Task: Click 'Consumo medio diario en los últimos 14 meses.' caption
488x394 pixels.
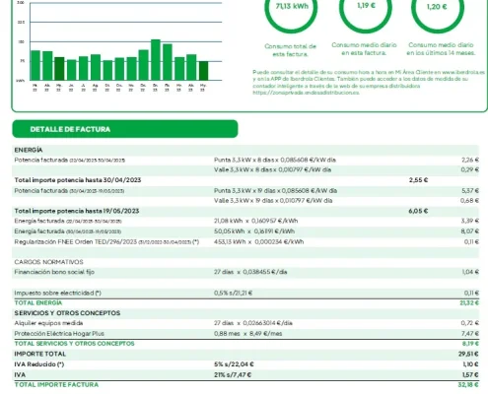Action: pyautogui.click(x=441, y=49)
